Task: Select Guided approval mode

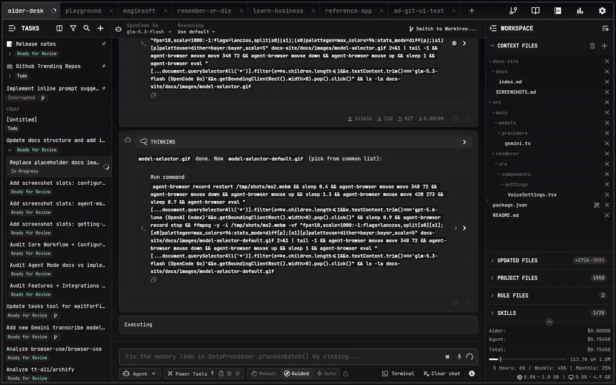Action: point(297,374)
